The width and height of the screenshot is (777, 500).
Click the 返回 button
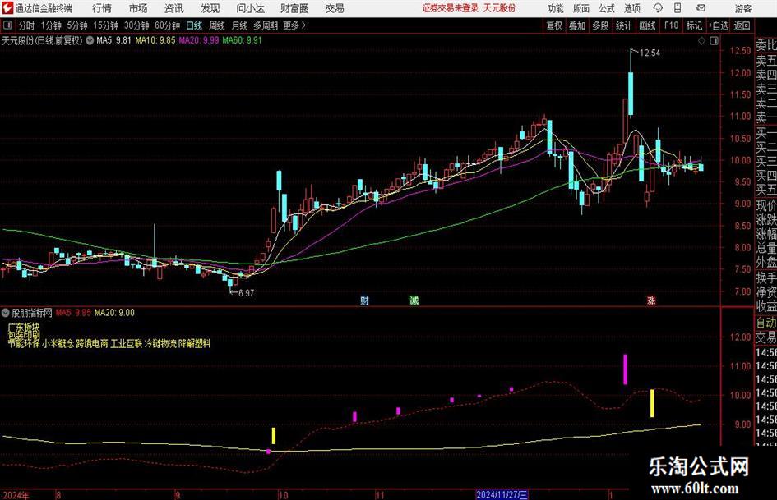click(742, 25)
